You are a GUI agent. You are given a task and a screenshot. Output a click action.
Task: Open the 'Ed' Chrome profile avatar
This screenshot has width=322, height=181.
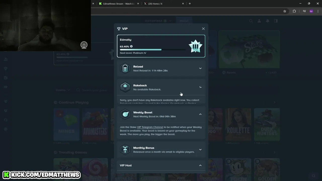(311, 11)
